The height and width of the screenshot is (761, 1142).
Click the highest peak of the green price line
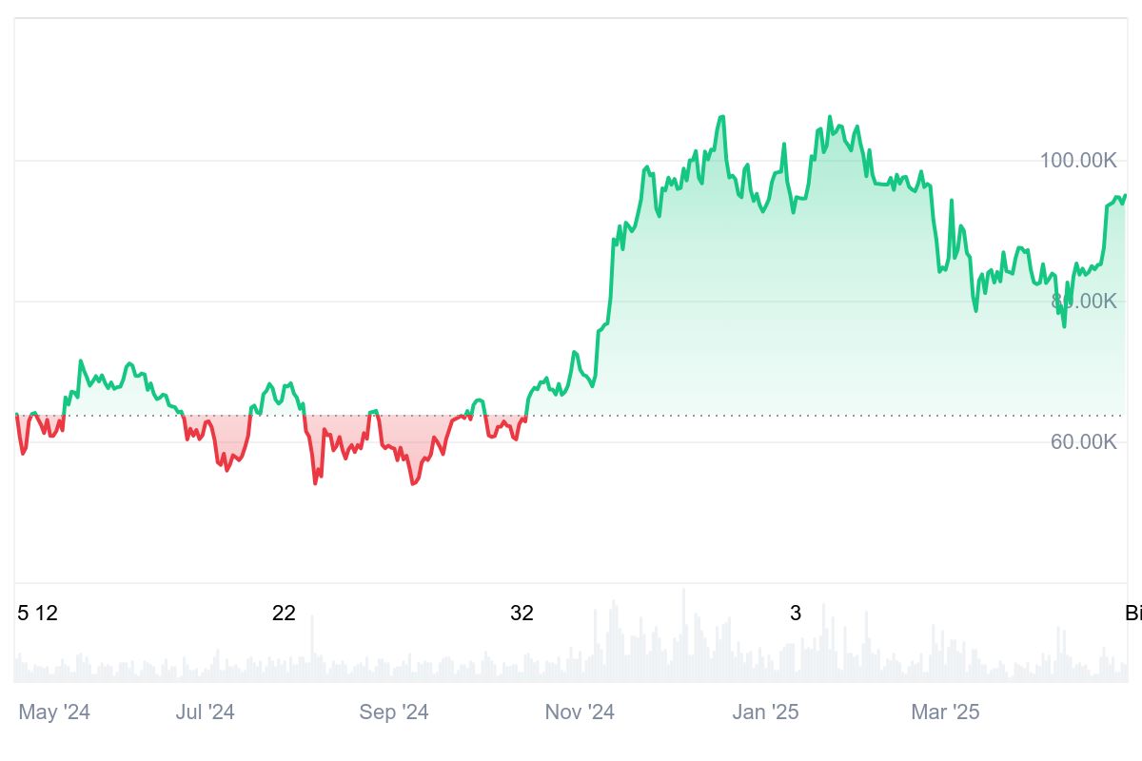tap(721, 117)
